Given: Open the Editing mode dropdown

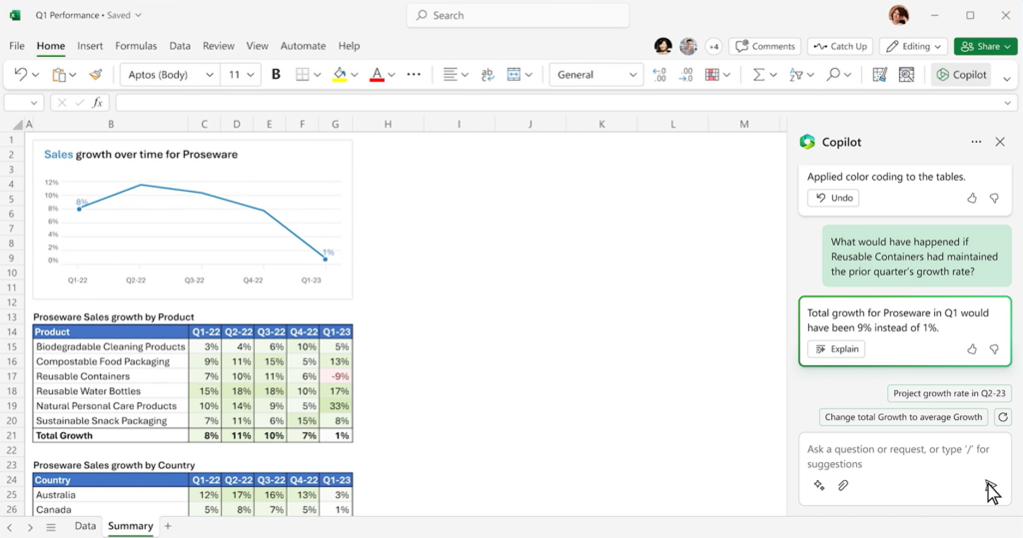Looking at the screenshot, I should (913, 46).
